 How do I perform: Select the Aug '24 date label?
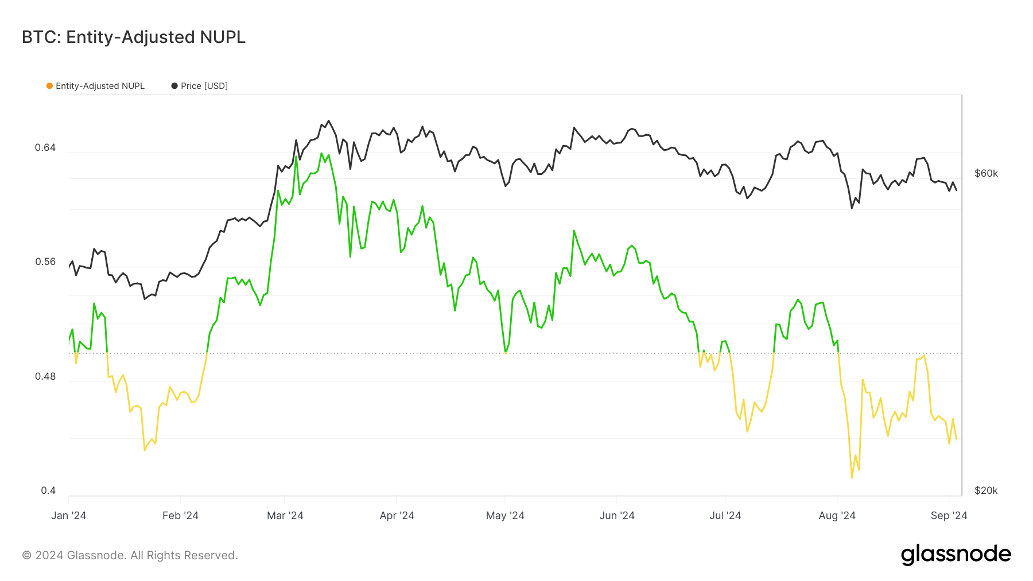[837, 516]
